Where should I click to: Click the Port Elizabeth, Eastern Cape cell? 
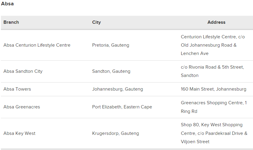coord(122,107)
